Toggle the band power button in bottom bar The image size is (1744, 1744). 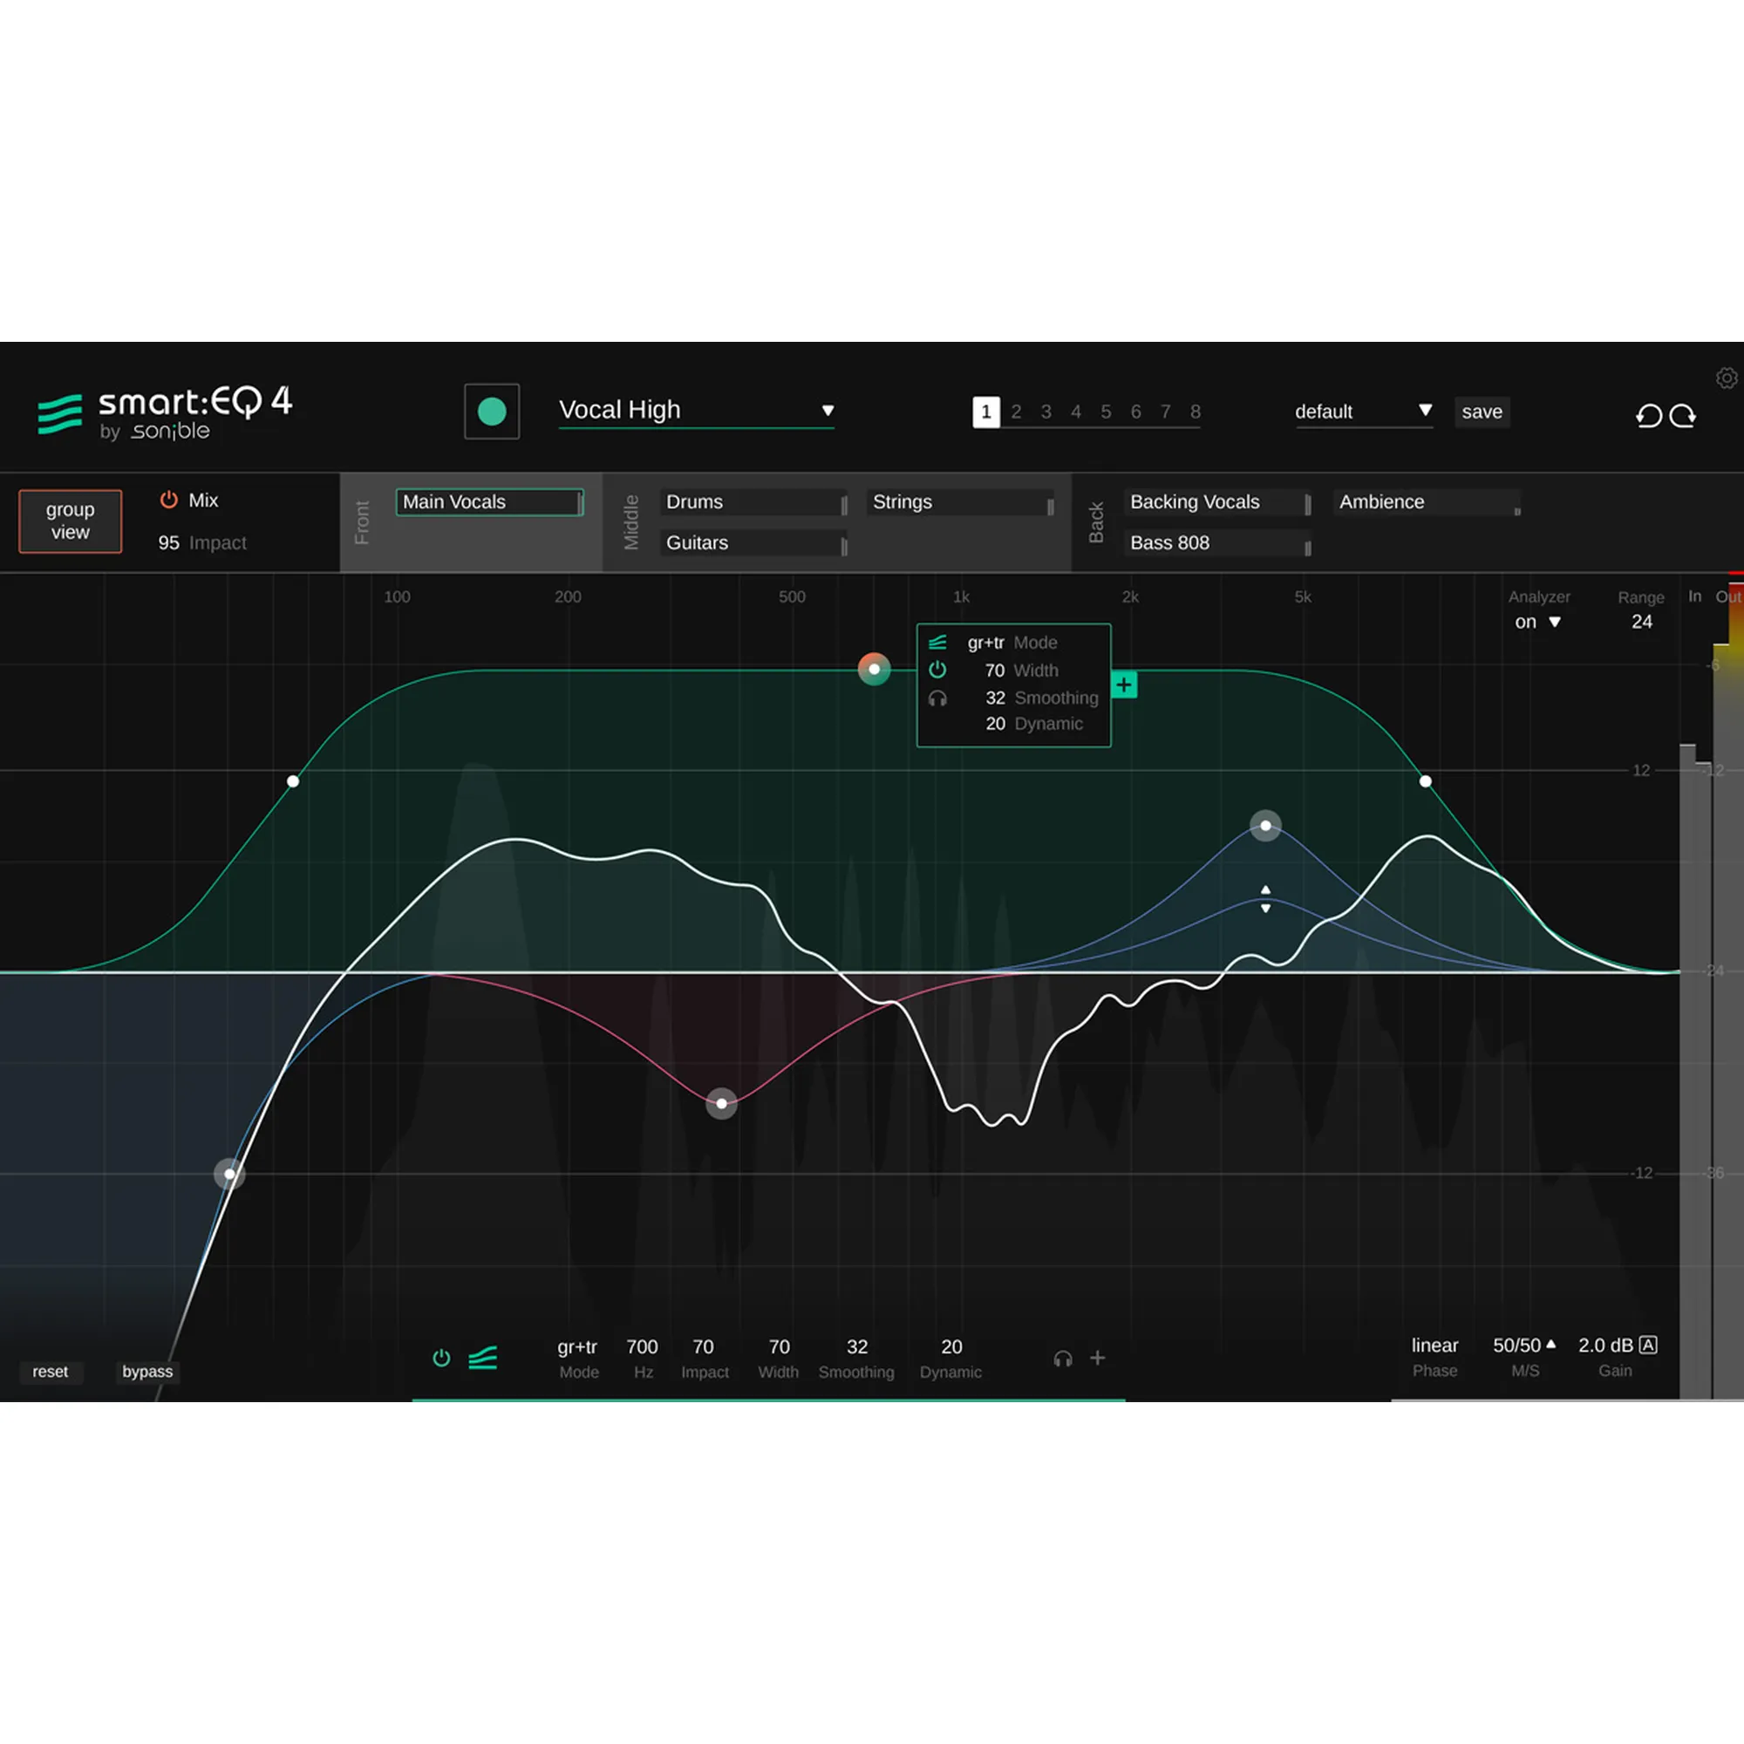441,1358
